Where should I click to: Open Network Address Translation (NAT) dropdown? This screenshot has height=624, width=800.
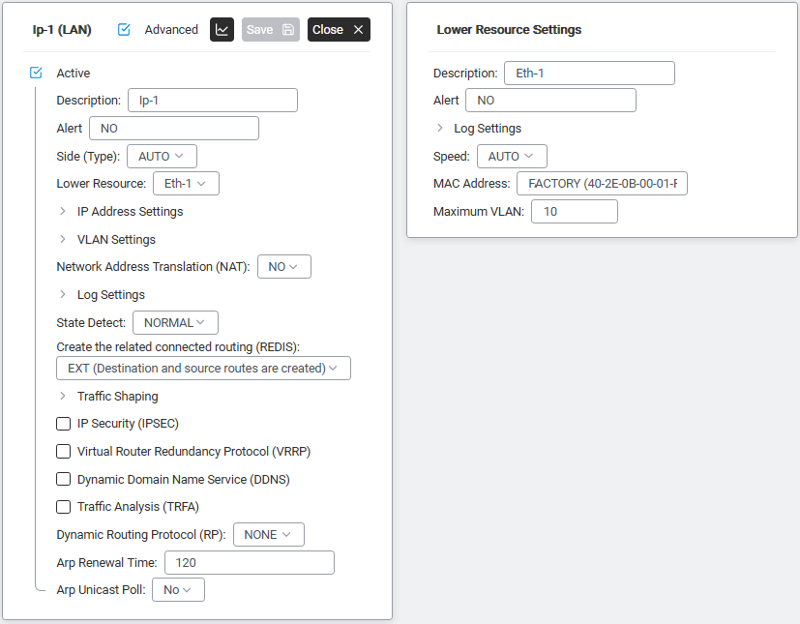coord(283,267)
